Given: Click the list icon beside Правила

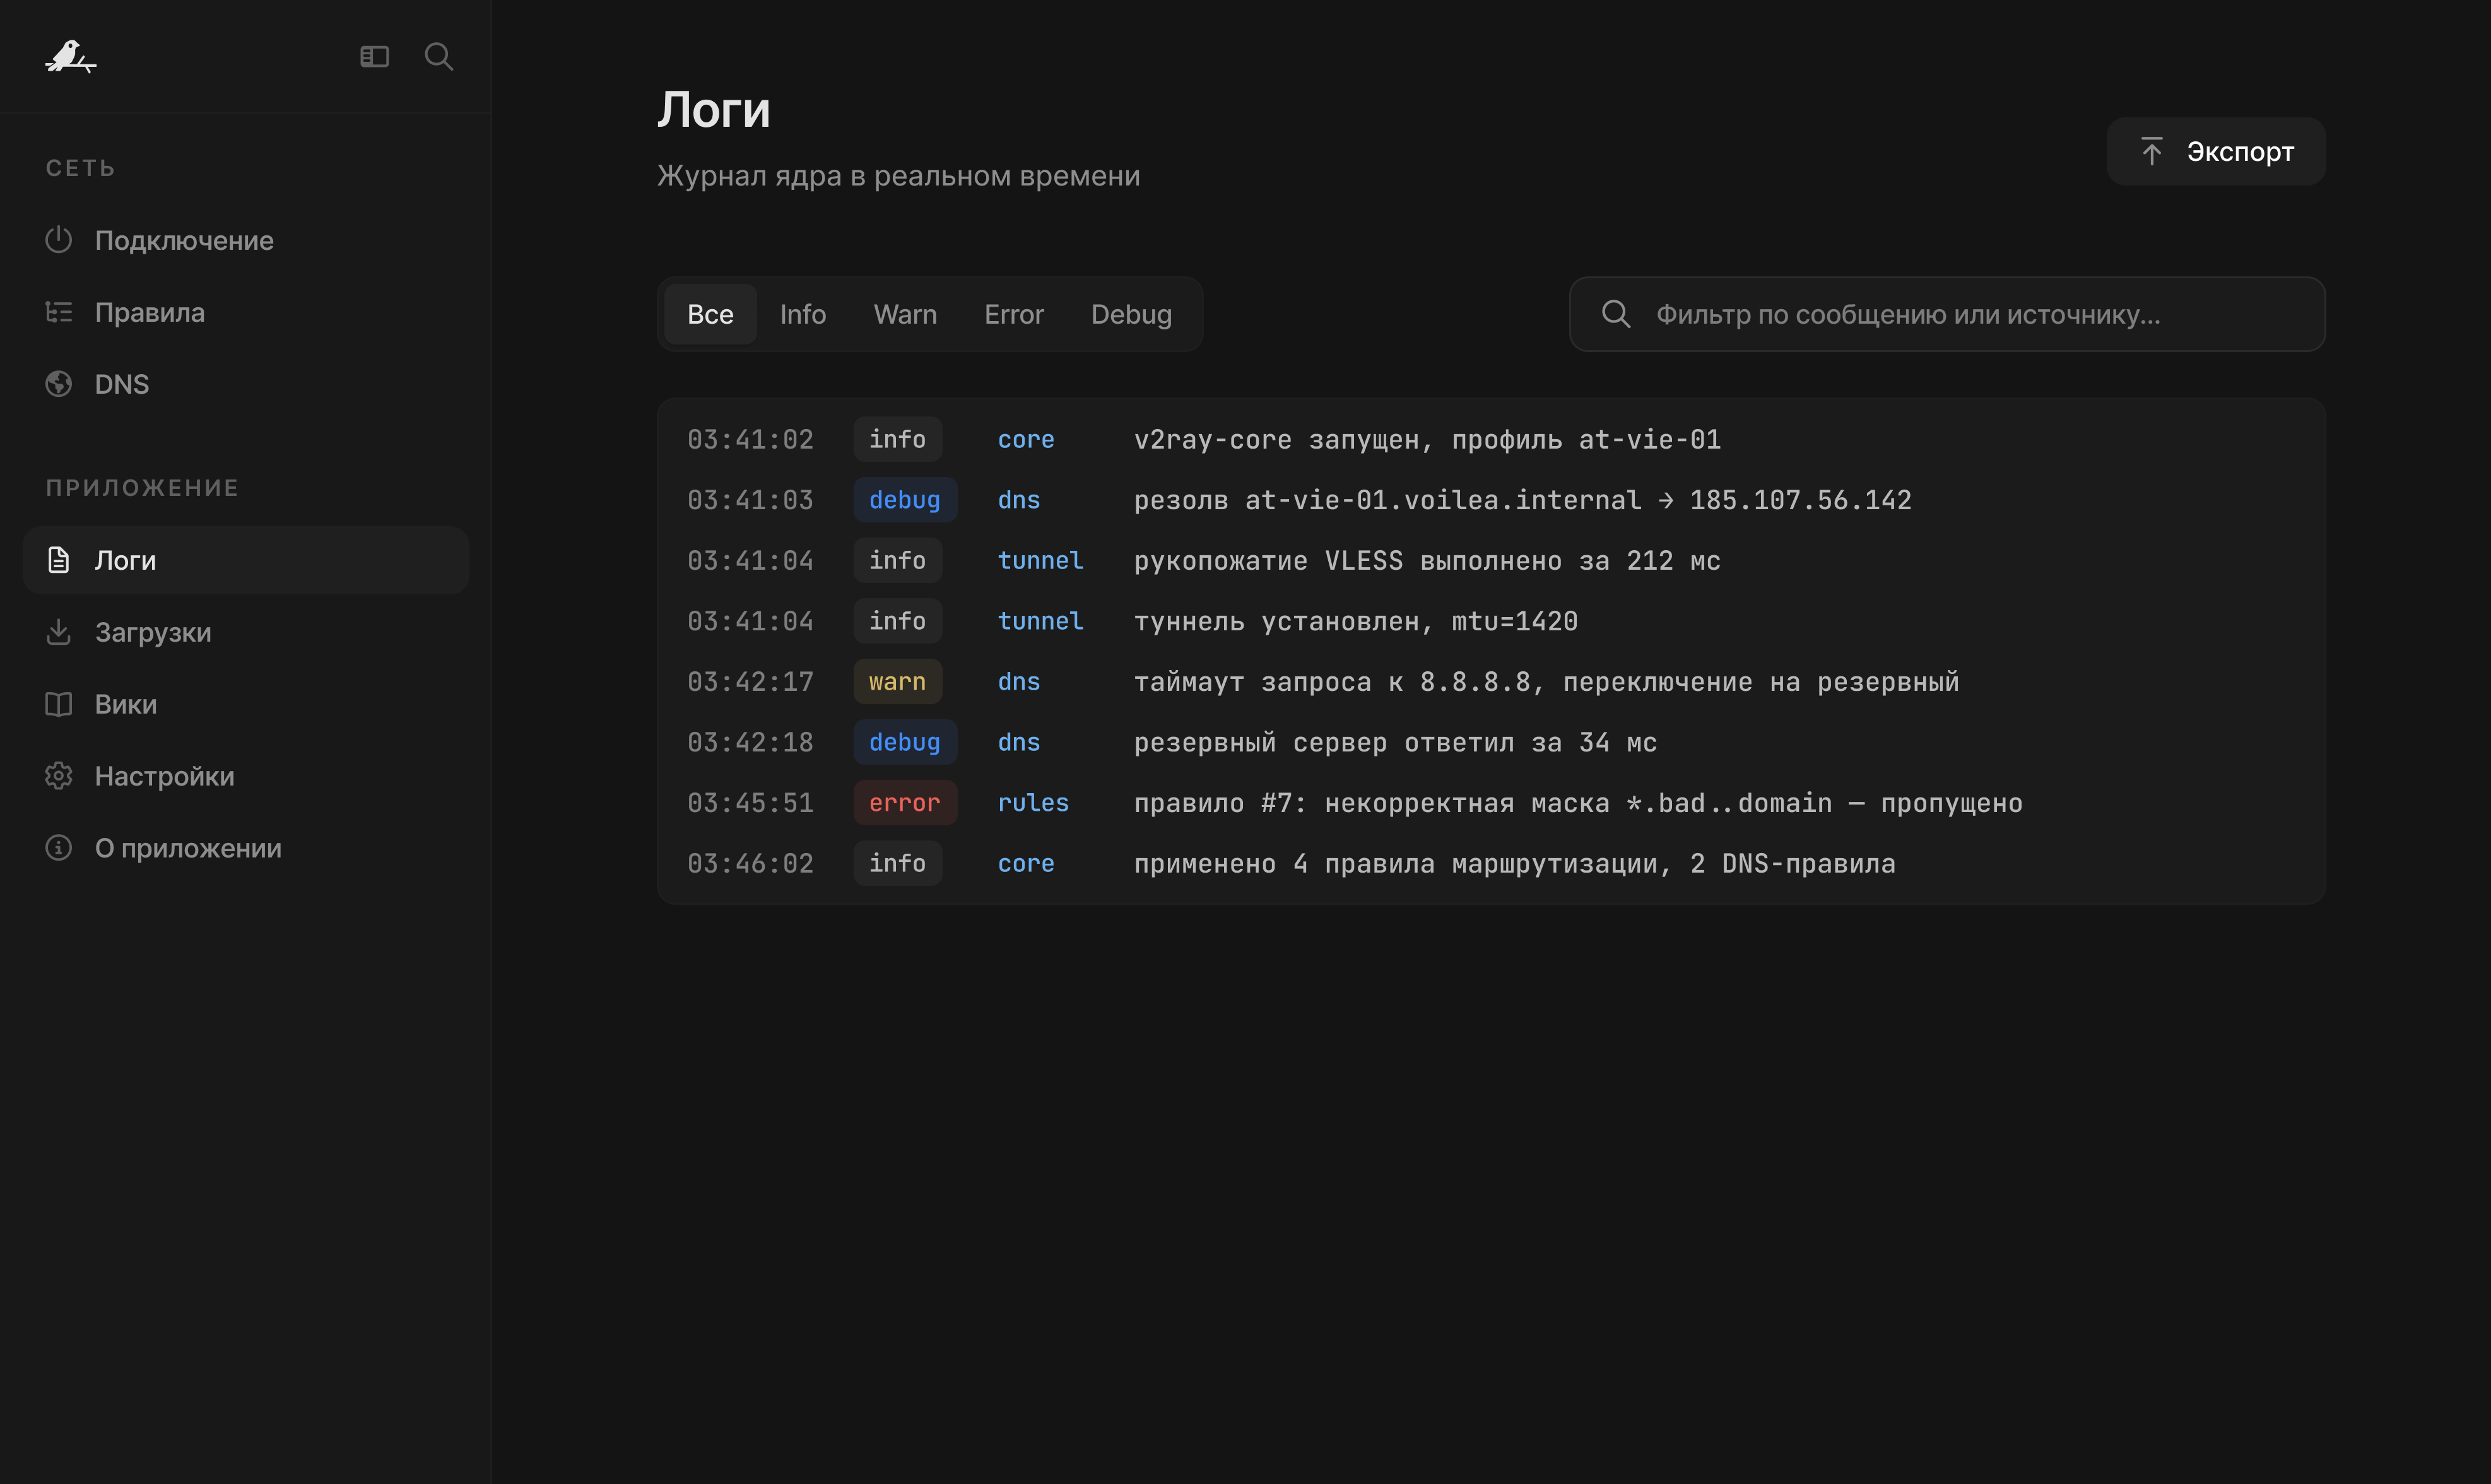Looking at the screenshot, I should click(x=59, y=312).
